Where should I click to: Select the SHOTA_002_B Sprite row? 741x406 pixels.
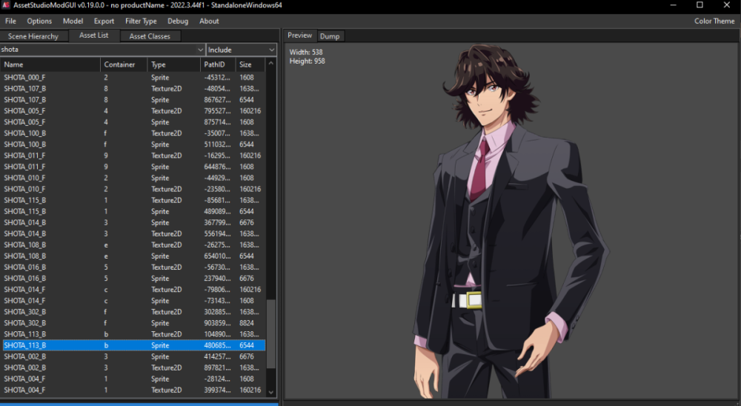(x=133, y=356)
